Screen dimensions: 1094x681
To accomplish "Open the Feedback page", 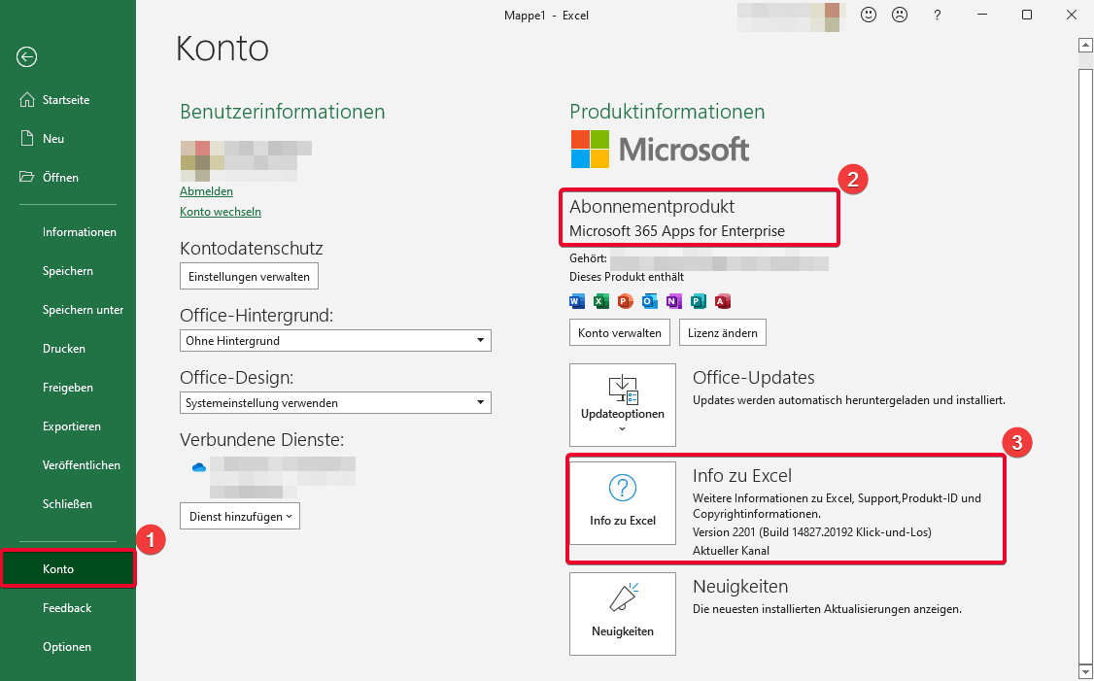I will [x=68, y=608].
